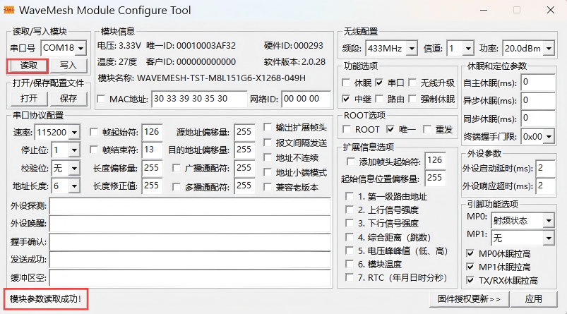The width and height of the screenshot is (567, 314).
Task: Check 6. 模块温度 option
Action: 350,264
